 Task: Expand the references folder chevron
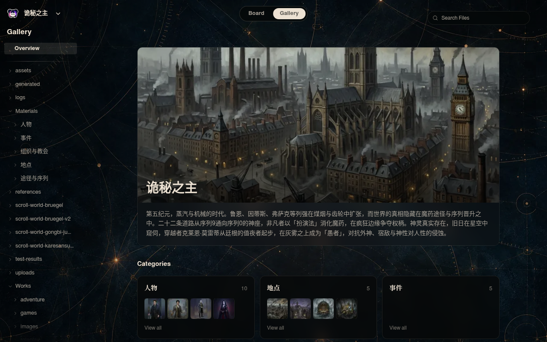pos(10,192)
